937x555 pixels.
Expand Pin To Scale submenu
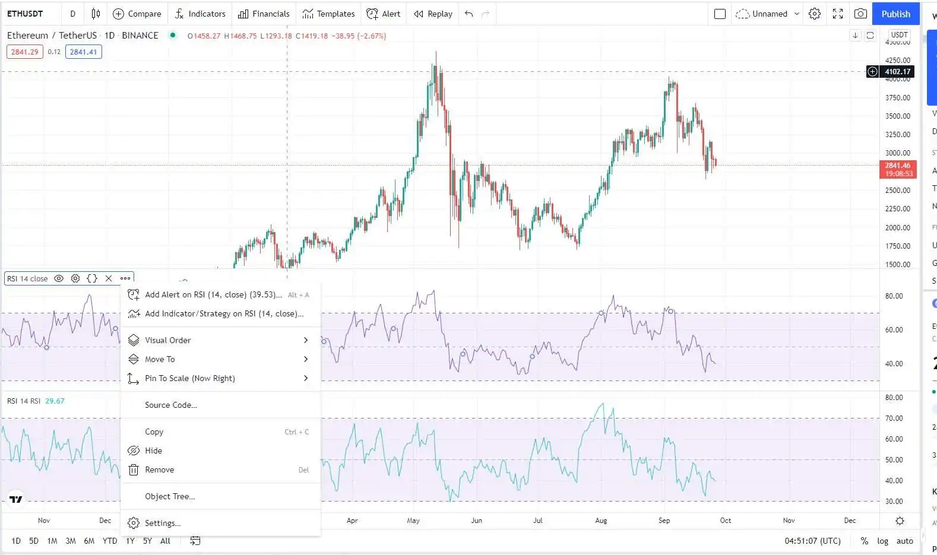coord(220,378)
